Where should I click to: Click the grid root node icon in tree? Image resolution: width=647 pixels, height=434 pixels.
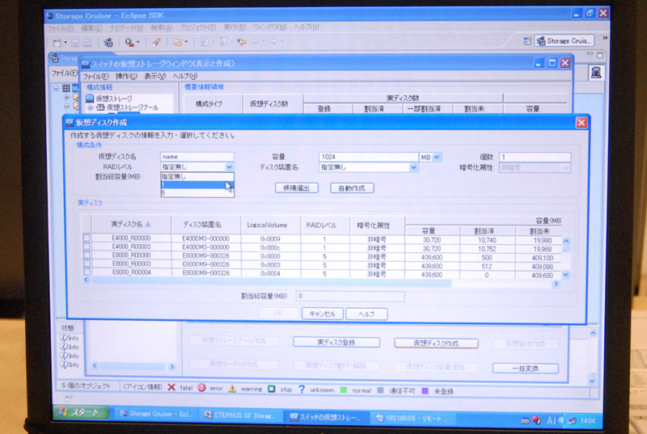[x=66, y=88]
